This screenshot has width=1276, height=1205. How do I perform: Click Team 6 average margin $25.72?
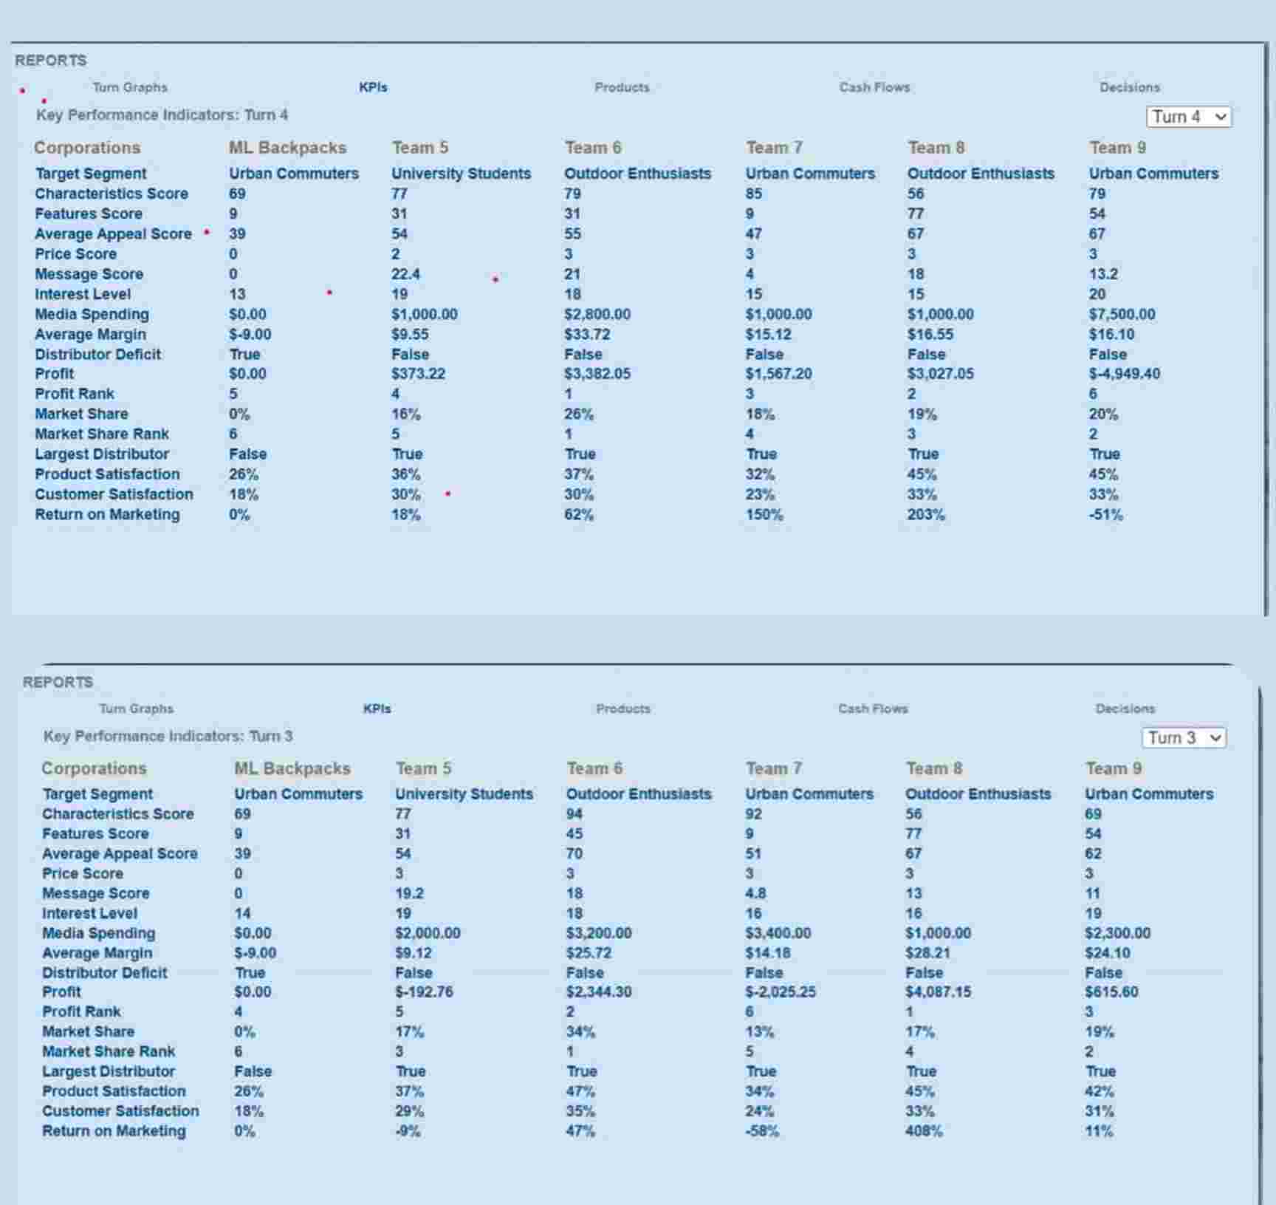pyautogui.click(x=589, y=953)
